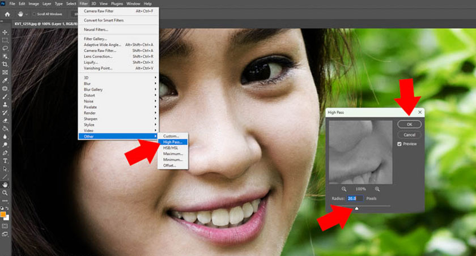Open the Image menu
Screen dimensions: 476x256
[x=33, y=3]
